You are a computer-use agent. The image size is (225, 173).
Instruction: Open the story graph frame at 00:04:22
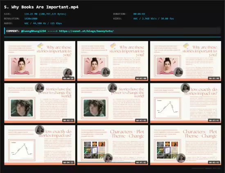tap(40, 145)
